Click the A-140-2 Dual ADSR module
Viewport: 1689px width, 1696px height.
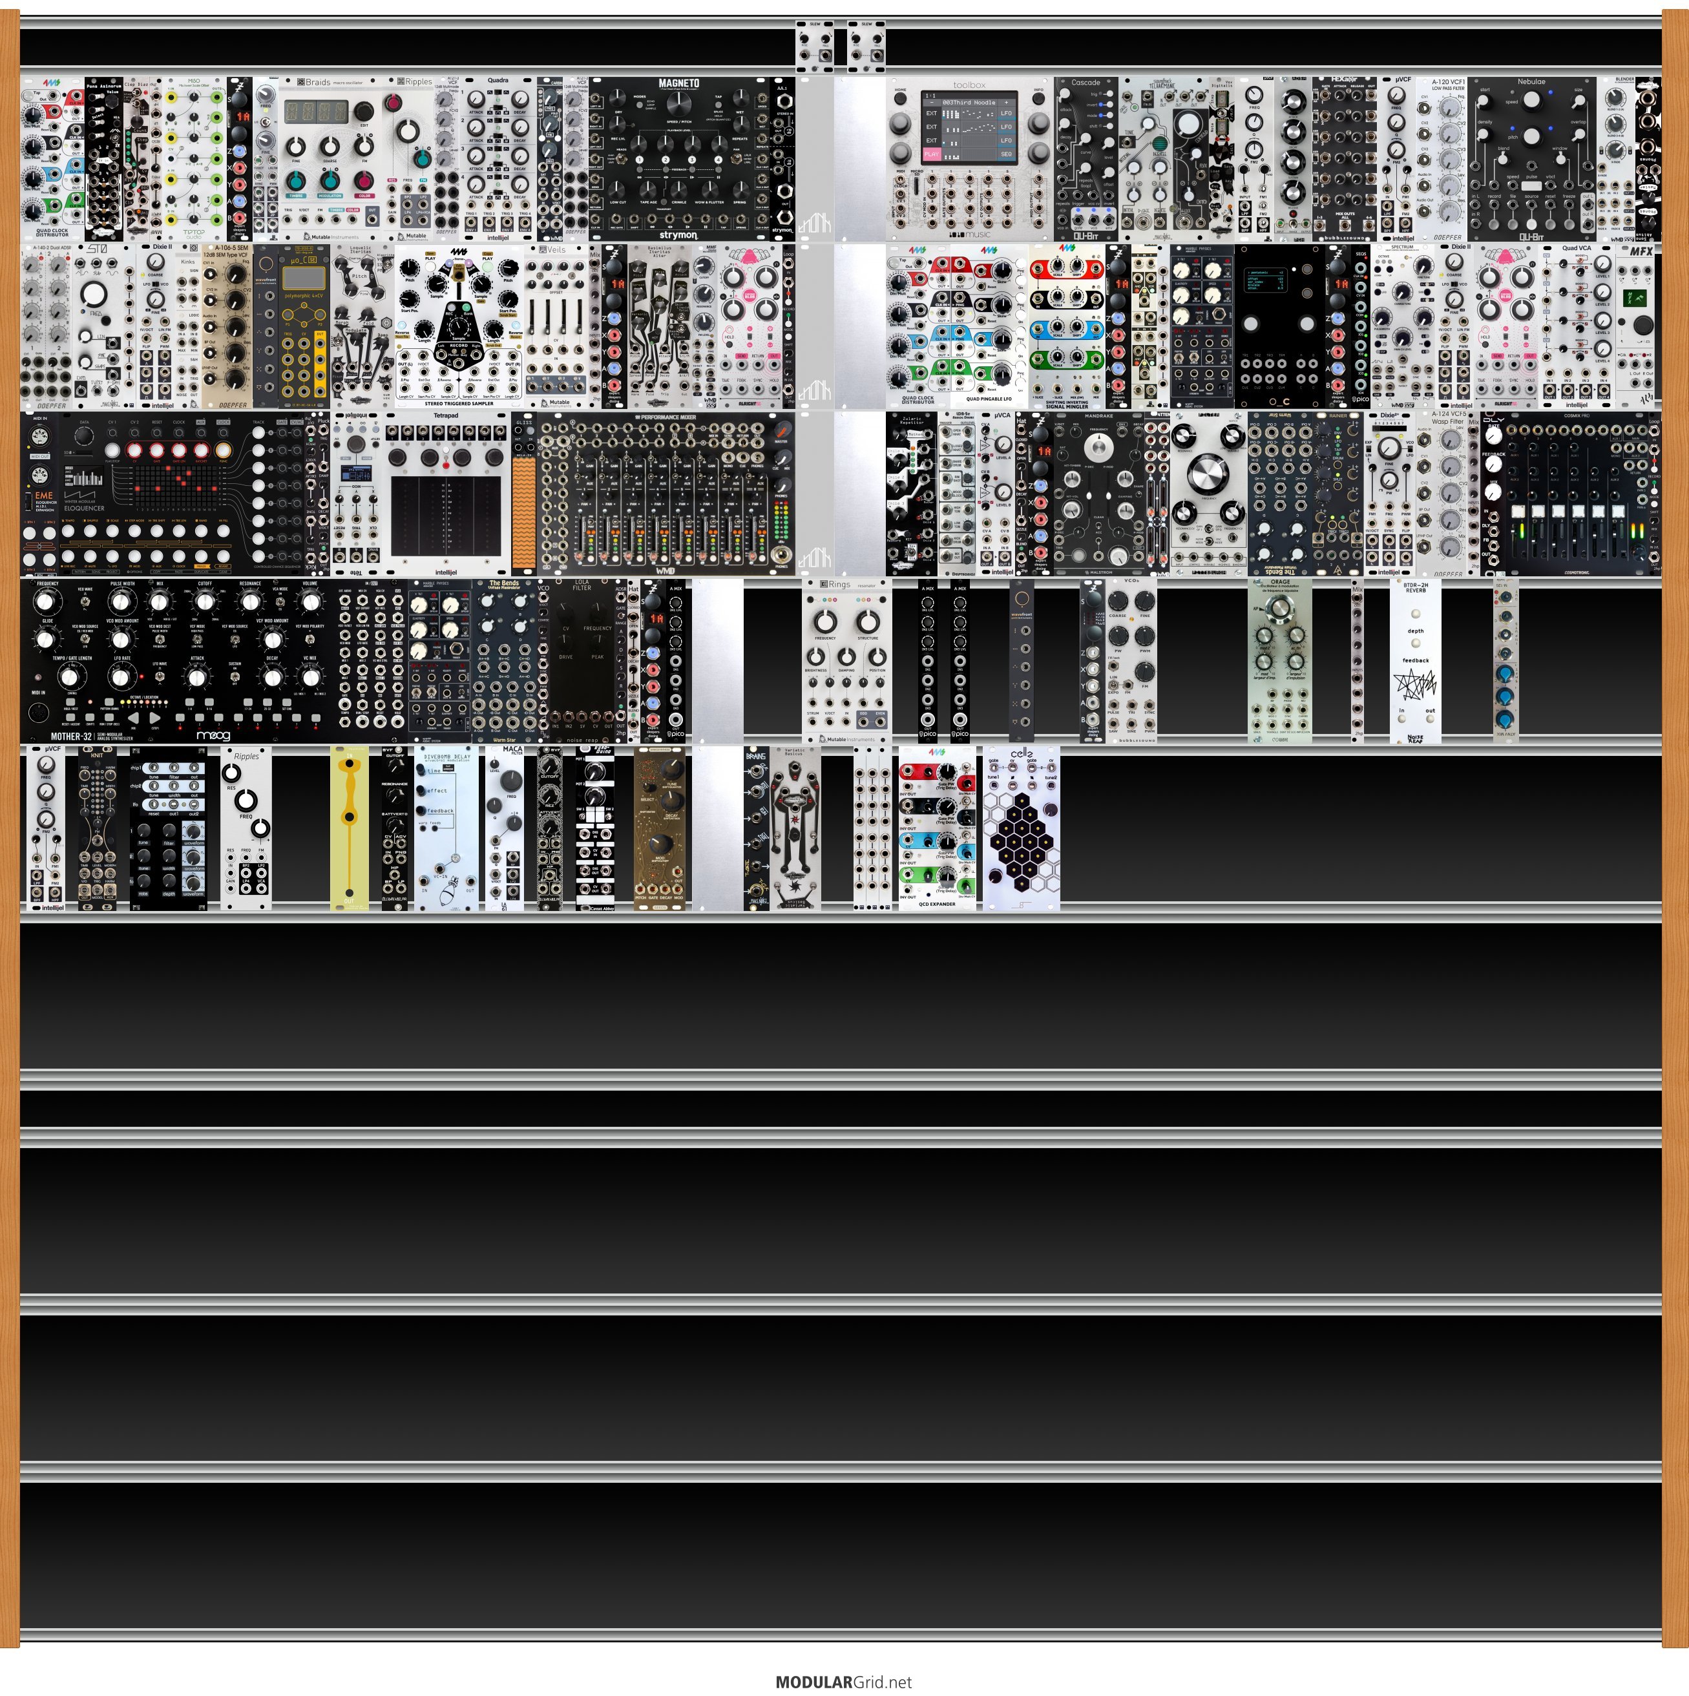coord(47,326)
